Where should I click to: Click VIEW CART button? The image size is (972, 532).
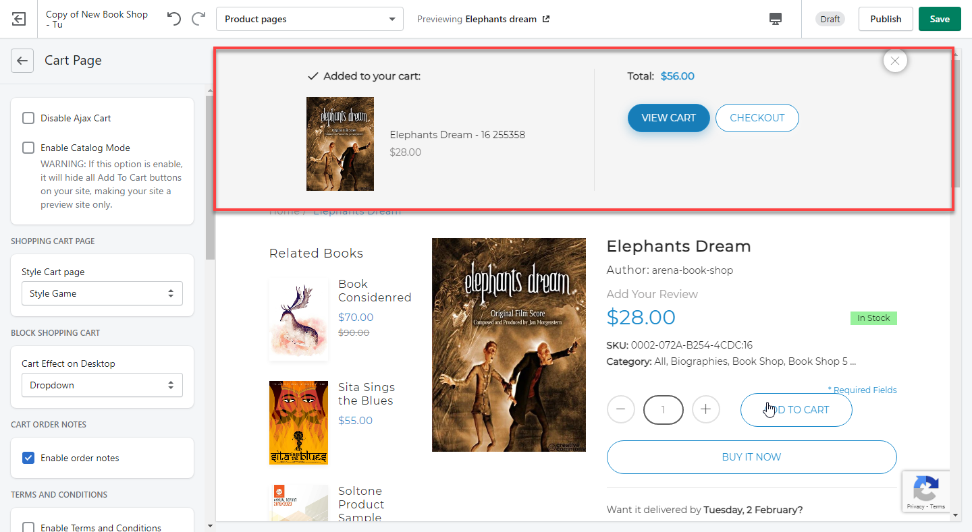668,118
